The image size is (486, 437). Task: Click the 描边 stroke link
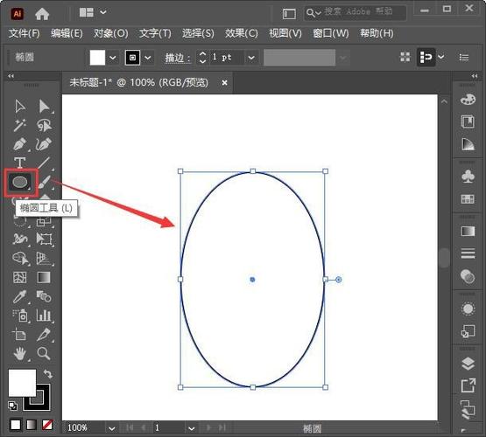178,58
